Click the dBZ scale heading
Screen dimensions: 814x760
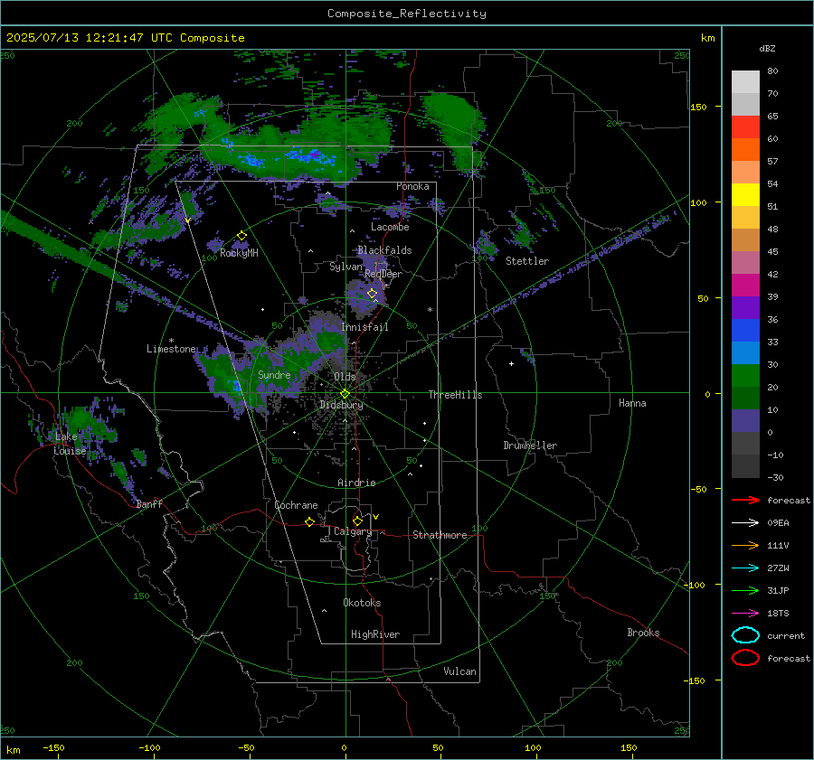click(767, 48)
